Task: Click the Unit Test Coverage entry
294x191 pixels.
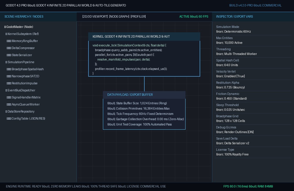Action: [x=139, y=124]
